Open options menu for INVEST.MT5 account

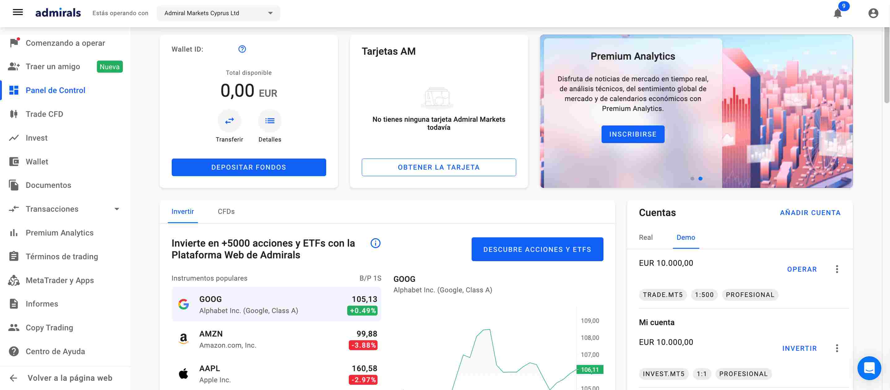(837, 348)
